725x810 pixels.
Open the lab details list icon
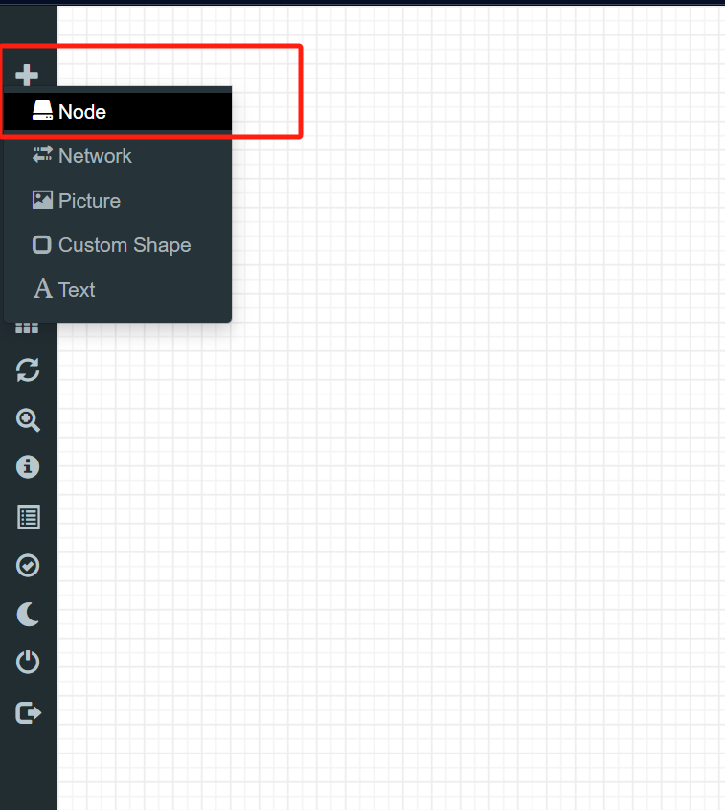pyautogui.click(x=29, y=517)
